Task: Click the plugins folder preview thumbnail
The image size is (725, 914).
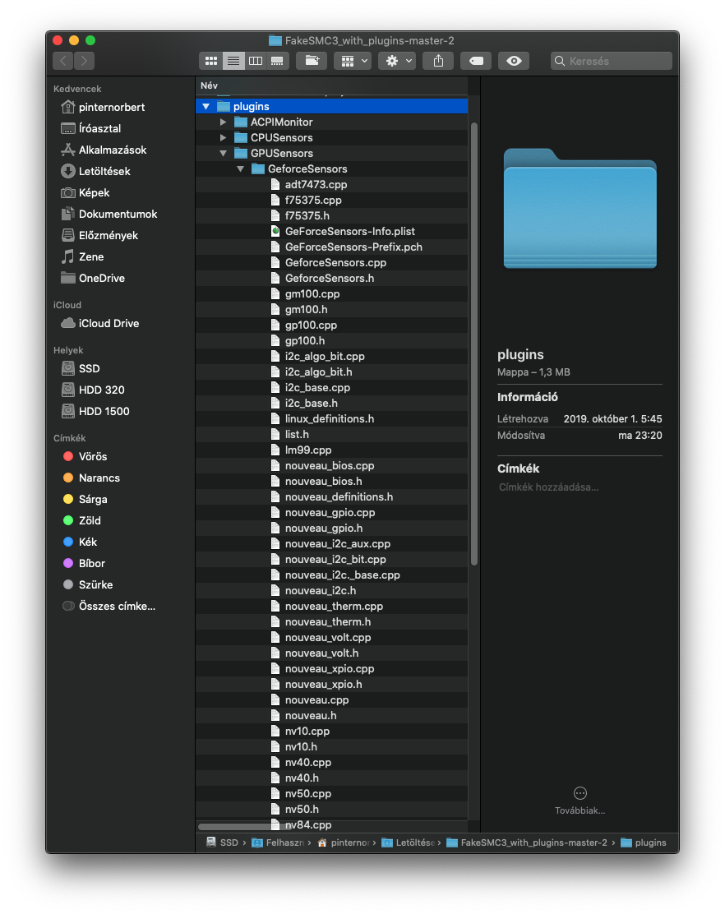Action: (580, 209)
